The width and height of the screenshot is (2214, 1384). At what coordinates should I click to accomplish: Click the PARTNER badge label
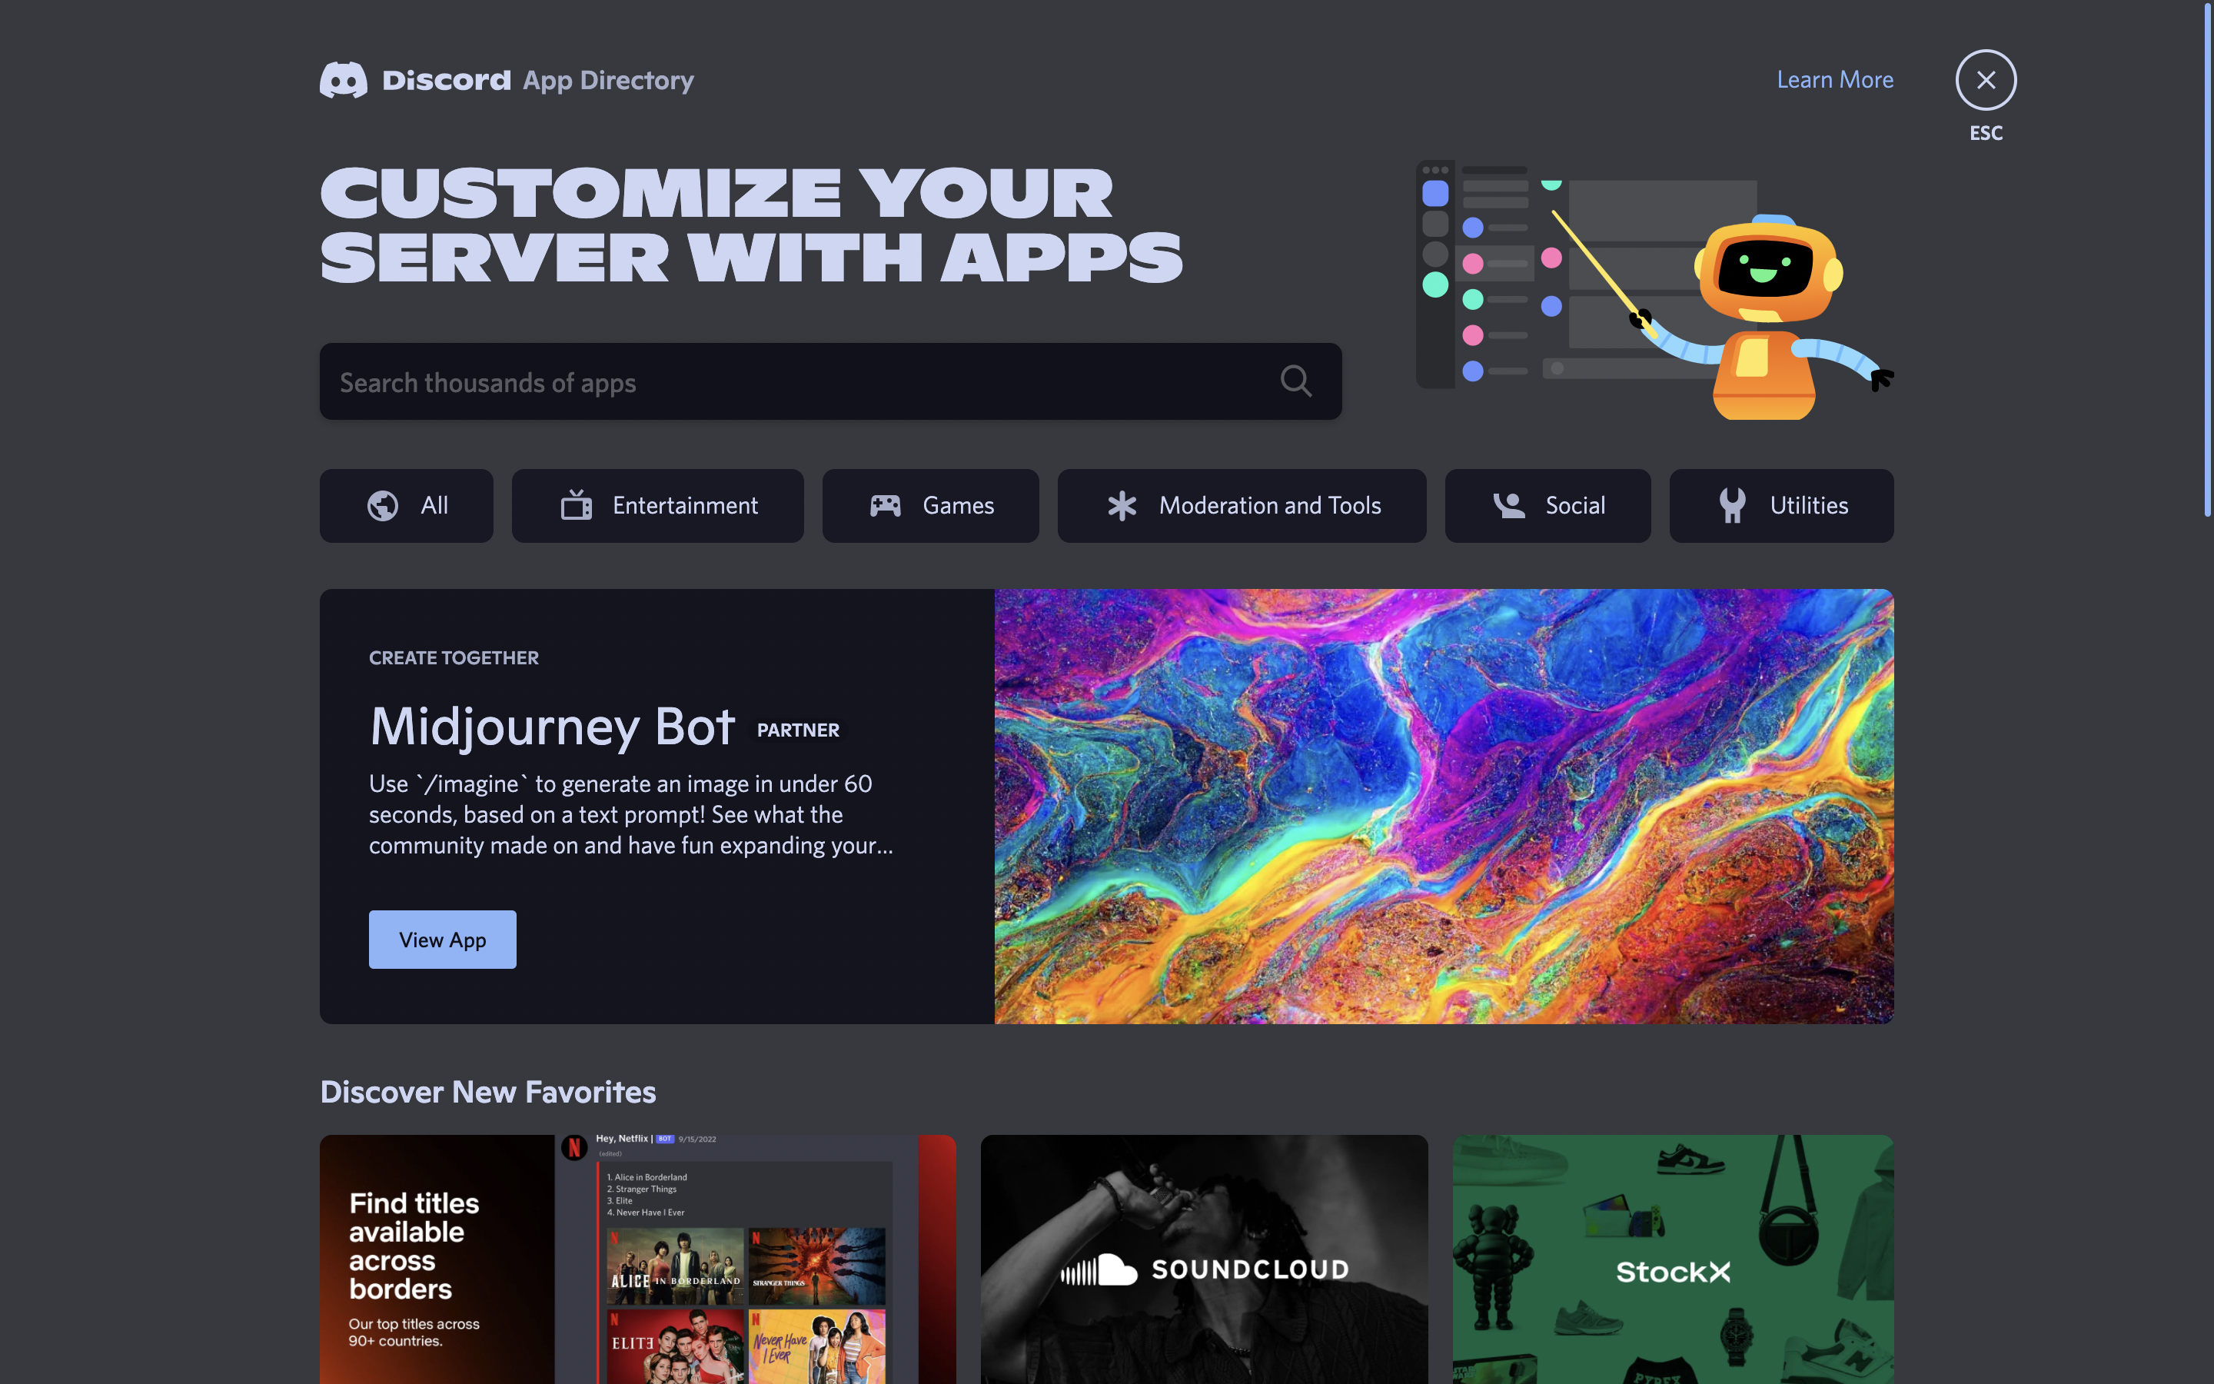798,730
